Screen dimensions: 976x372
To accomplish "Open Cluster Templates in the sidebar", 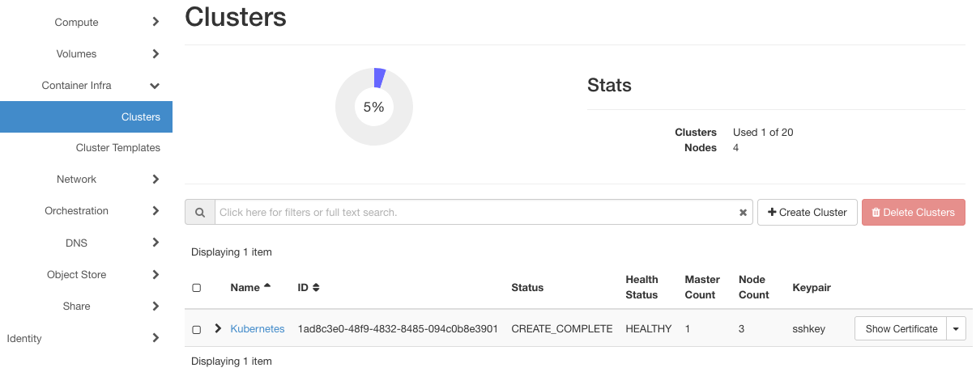I will pos(118,148).
